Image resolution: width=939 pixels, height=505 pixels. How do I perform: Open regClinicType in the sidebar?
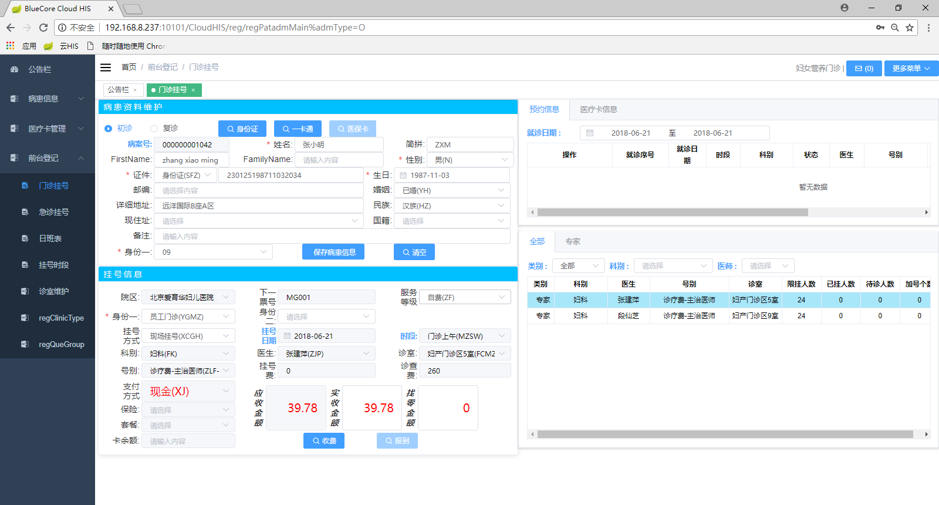(x=48, y=318)
